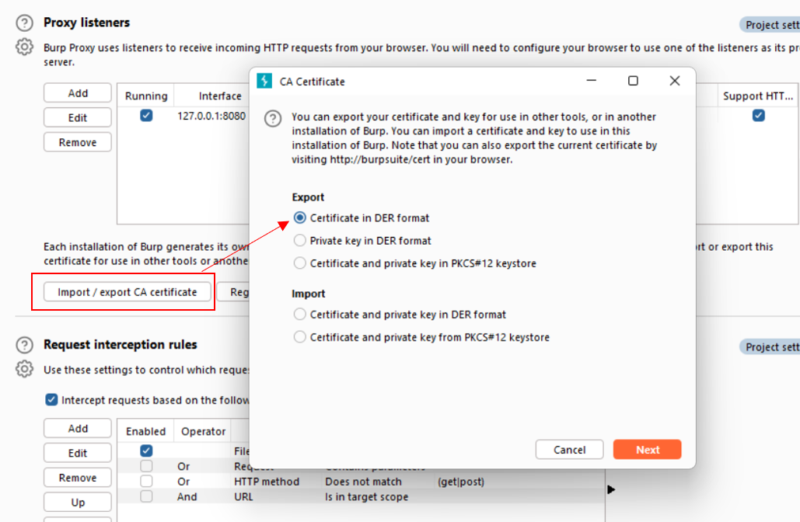
Task: Toggle enabled checkbox for File rule
Action: coord(146,451)
